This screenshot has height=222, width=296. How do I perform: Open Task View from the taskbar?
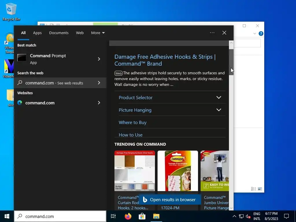(x=113, y=216)
